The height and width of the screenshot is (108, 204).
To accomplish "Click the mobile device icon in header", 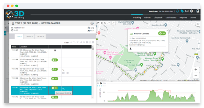I will point(198,11).
